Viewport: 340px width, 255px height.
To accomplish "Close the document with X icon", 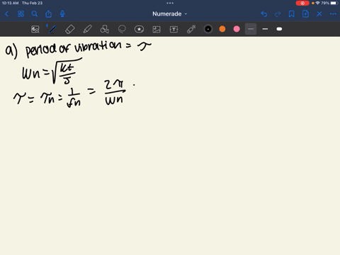I will point(319,14).
